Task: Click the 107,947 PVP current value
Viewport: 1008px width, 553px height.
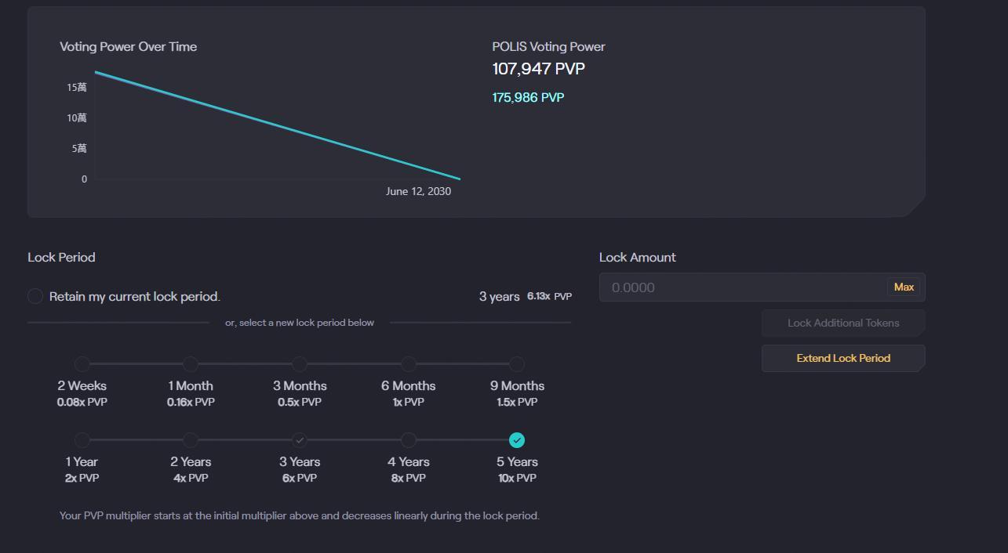Action: click(538, 69)
